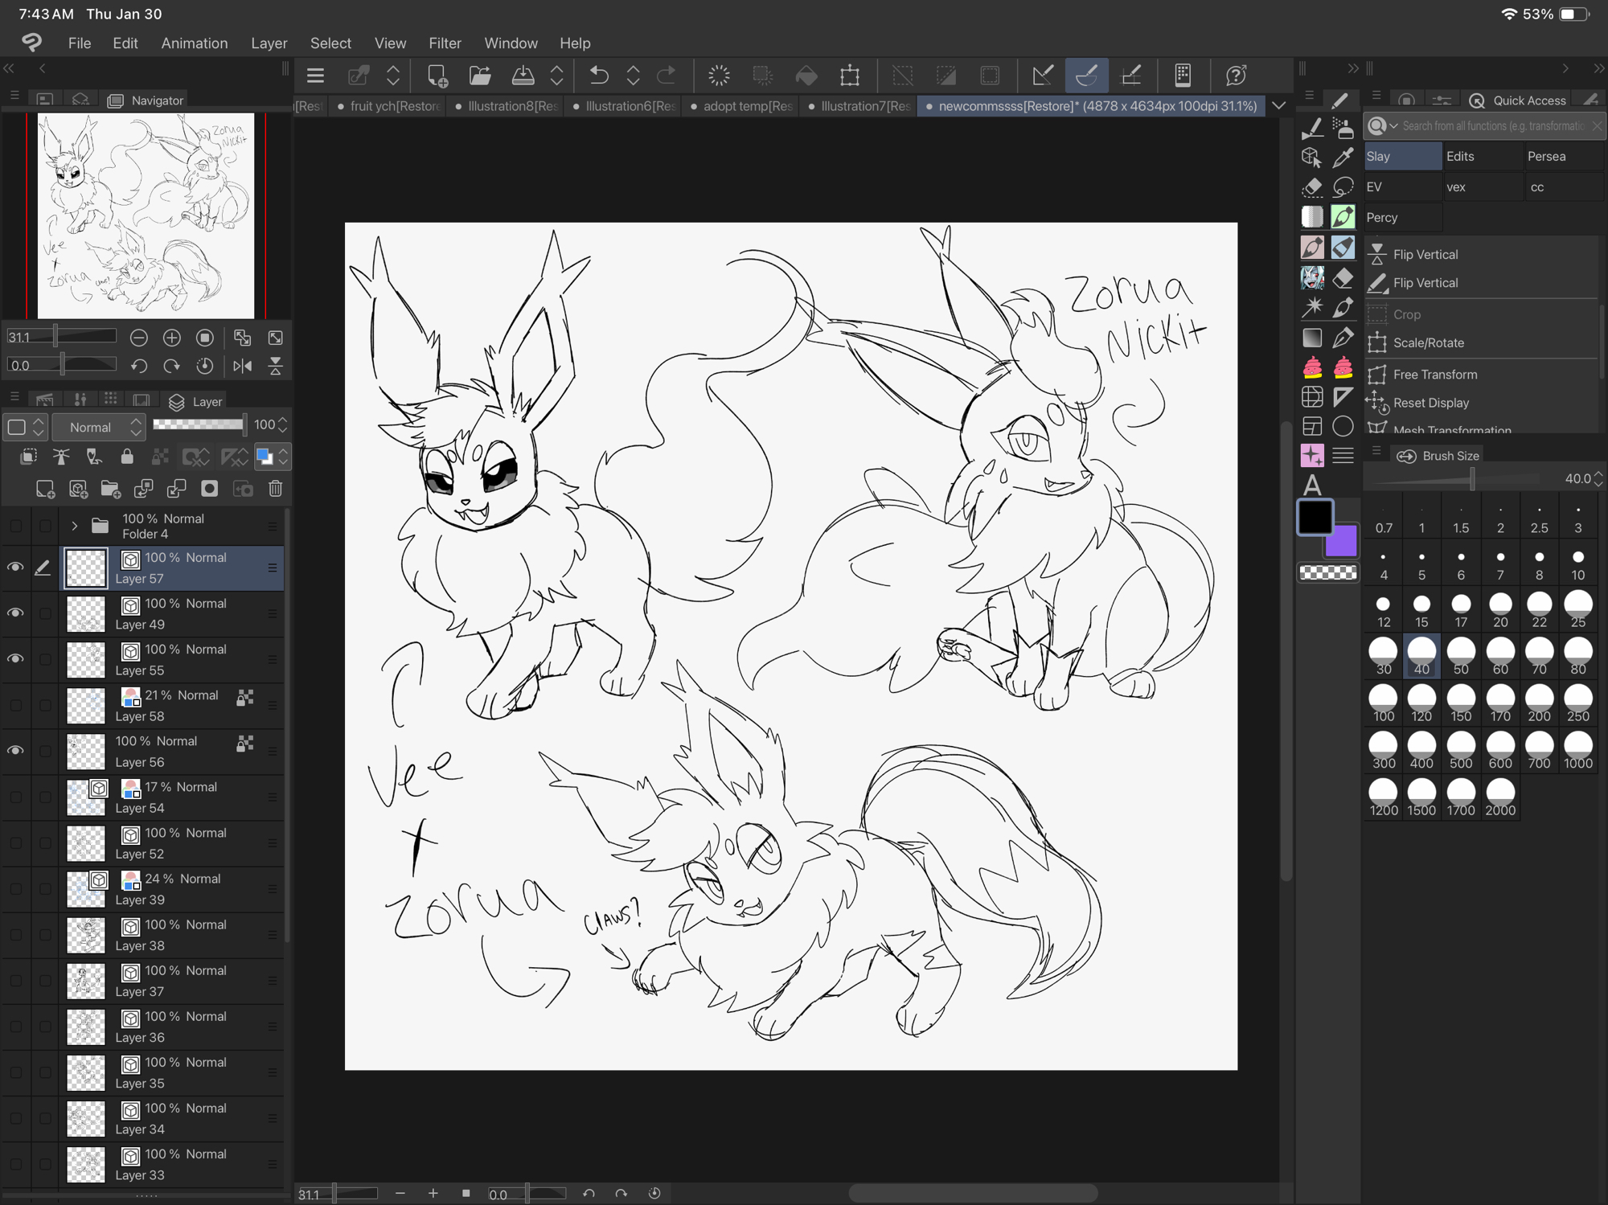This screenshot has width=1608, height=1205.
Task: Click the Undo arrow in the command bar
Action: [598, 76]
